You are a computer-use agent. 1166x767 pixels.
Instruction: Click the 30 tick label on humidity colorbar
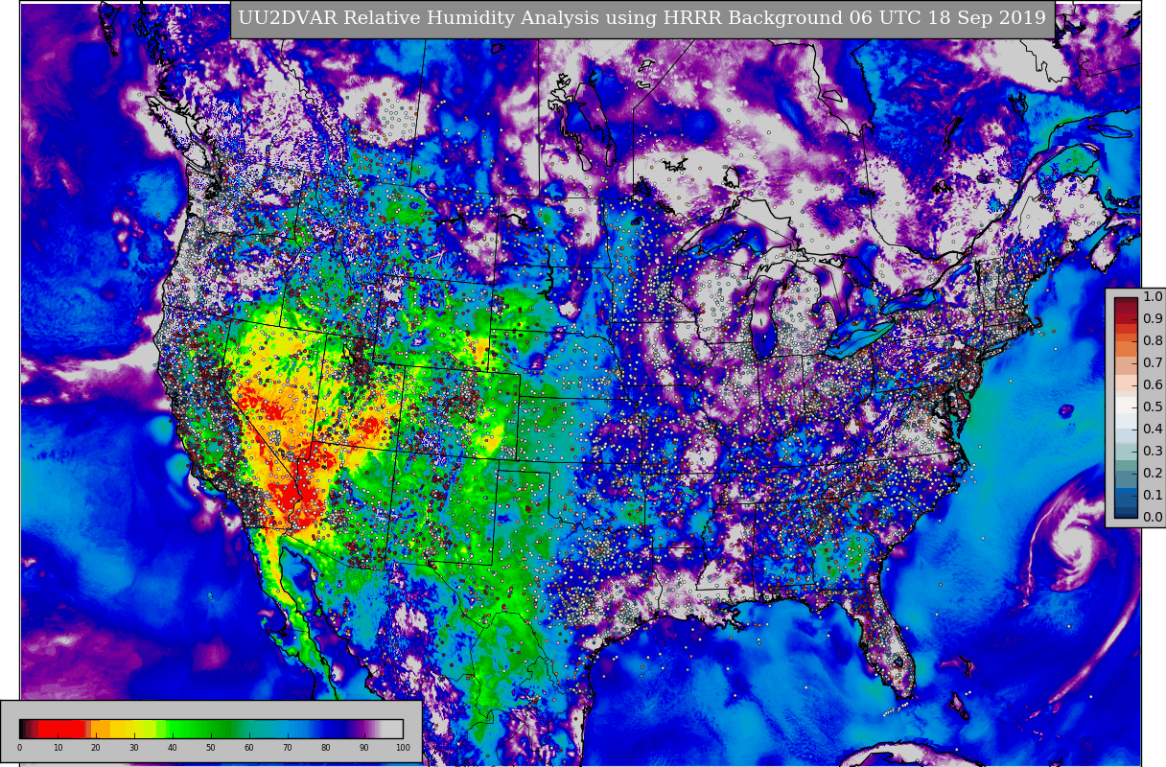click(134, 748)
